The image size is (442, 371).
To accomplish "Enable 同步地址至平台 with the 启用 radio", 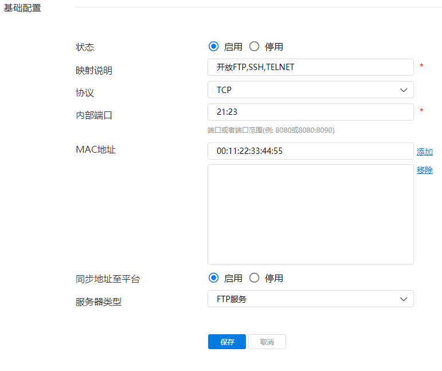I will tap(214, 278).
